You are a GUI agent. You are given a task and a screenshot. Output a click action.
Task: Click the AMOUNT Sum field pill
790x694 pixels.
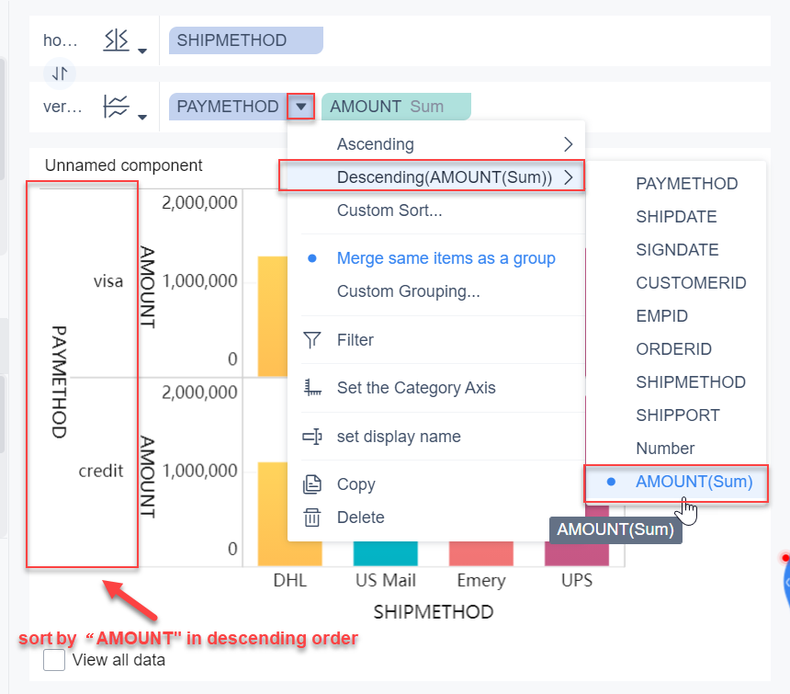pyautogui.click(x=396, y=107)
